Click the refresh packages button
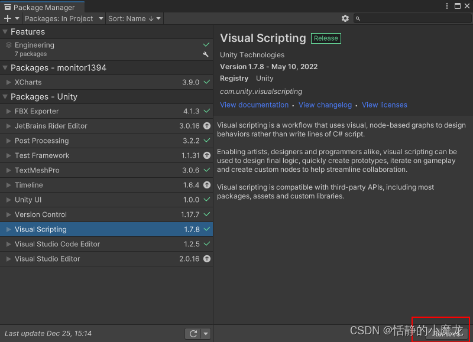 (x=193, y=334)
